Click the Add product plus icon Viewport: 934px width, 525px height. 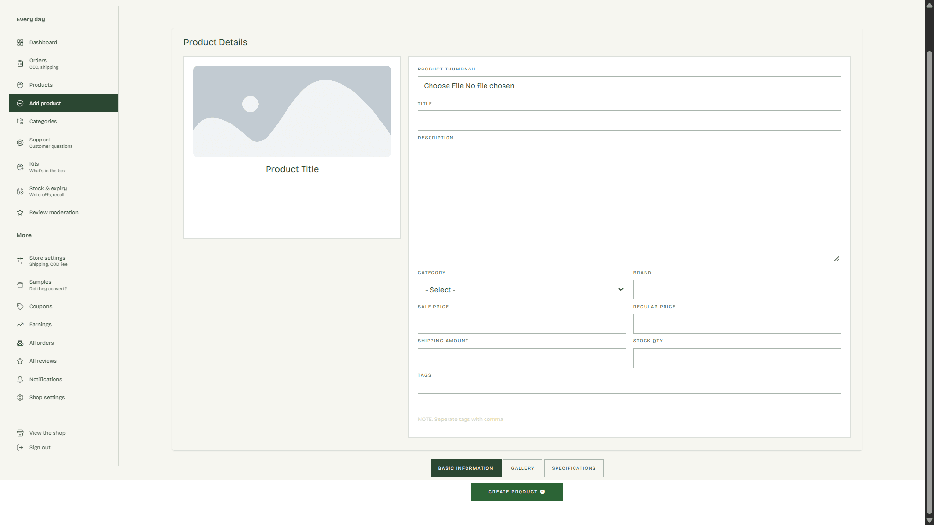click(x=20, y=104)
